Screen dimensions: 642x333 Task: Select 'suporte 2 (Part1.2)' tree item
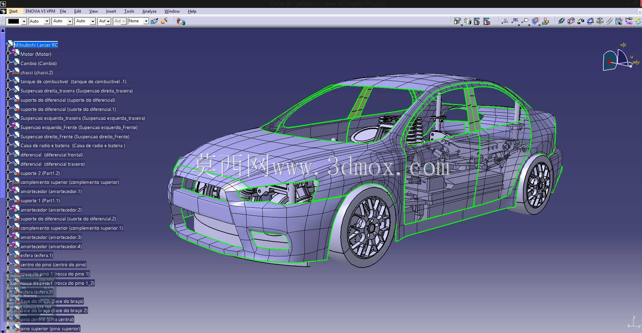point(40,173)
